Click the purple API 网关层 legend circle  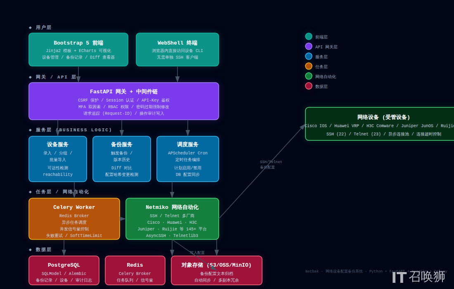pyautogui.click(x=309, y=46)
